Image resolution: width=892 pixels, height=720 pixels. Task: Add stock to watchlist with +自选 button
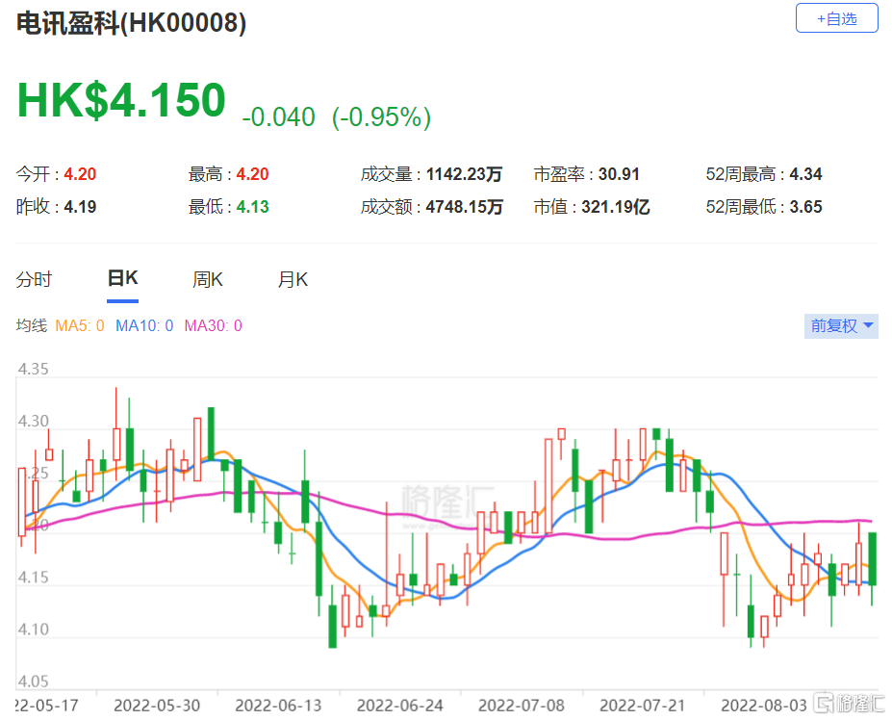pos(836,18)
